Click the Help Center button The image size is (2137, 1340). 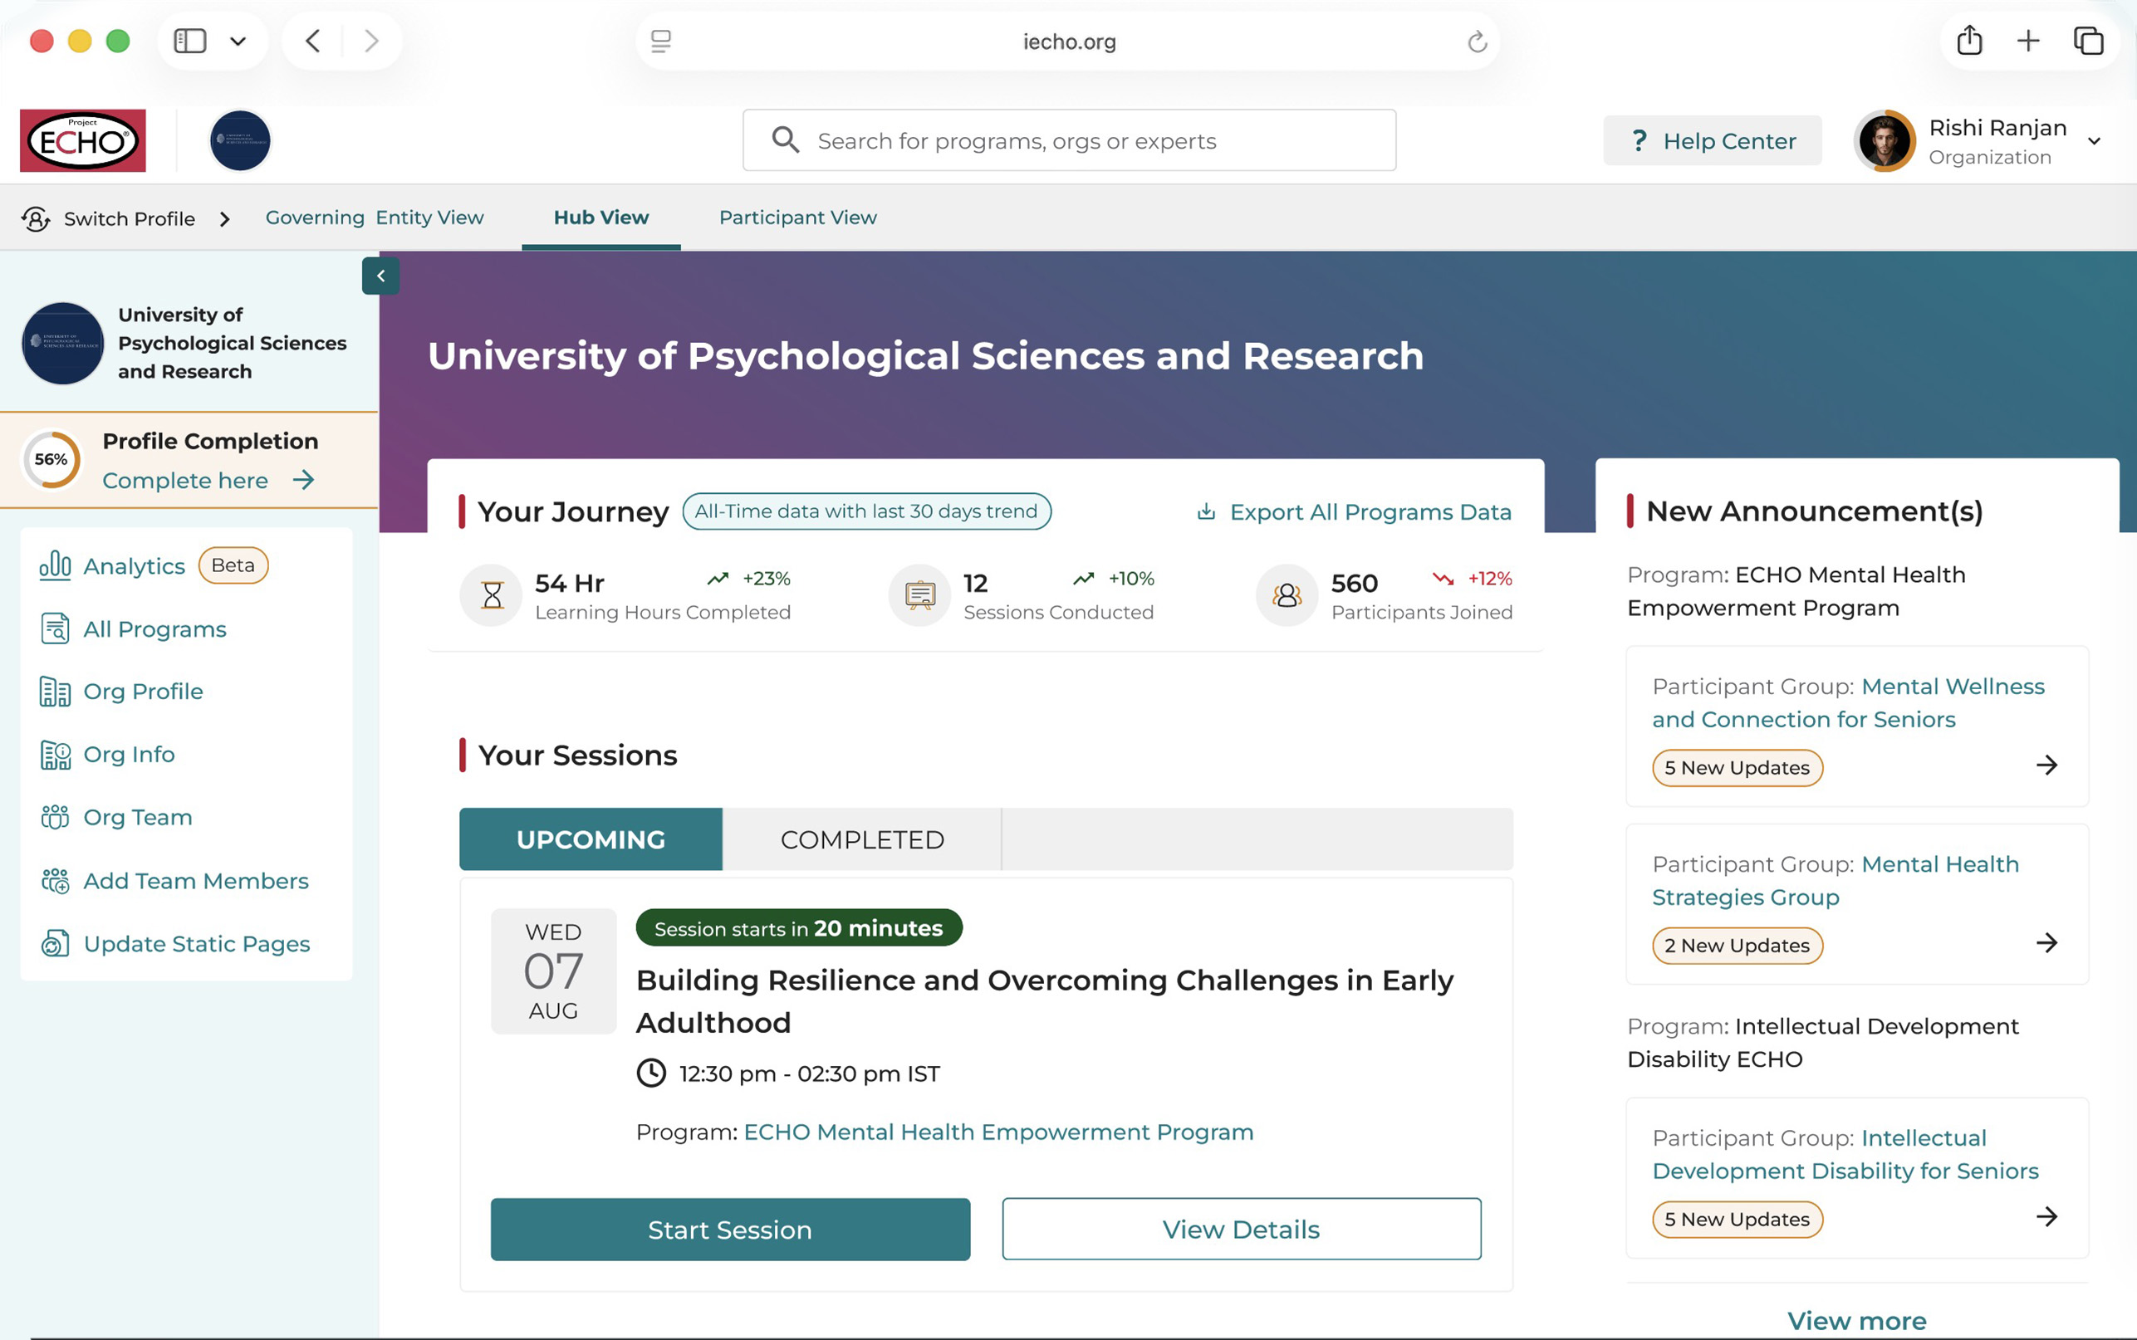[x=1713, y=140]
